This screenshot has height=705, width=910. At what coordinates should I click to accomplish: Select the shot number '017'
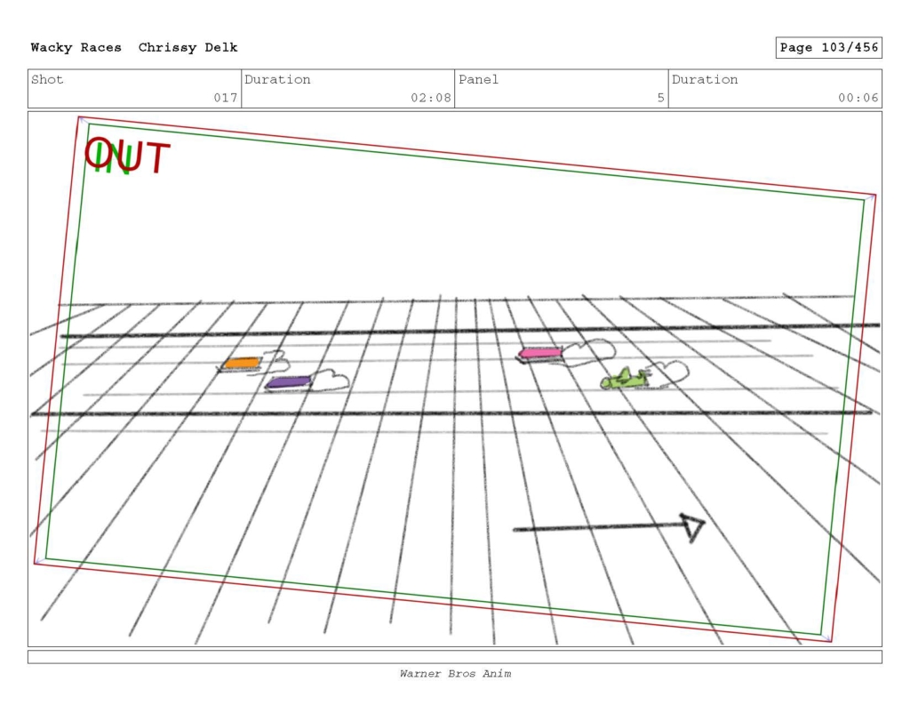226,98
